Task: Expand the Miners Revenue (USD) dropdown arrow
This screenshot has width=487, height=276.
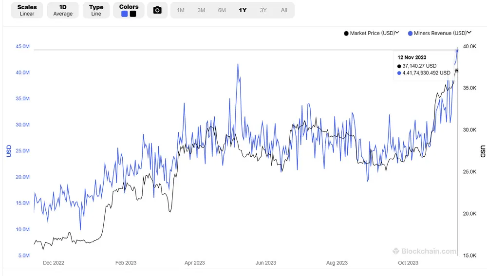Action: pyautogui.click(x=469, y=33)
